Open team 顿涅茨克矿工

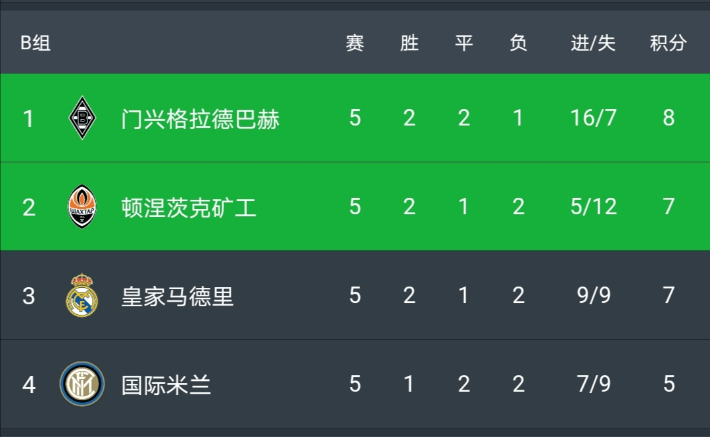[189, 208]
